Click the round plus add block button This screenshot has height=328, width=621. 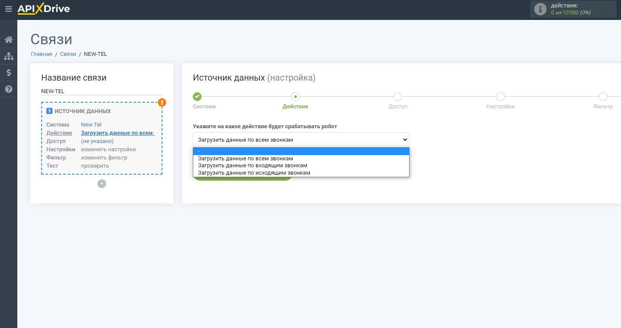click(102, 184)
